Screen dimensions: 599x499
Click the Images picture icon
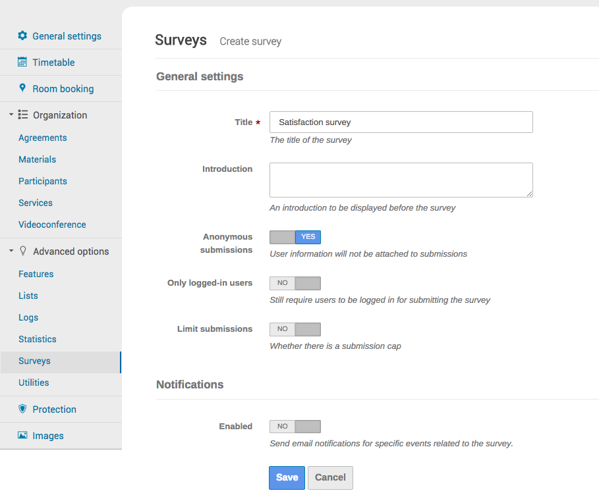[22, 435]
